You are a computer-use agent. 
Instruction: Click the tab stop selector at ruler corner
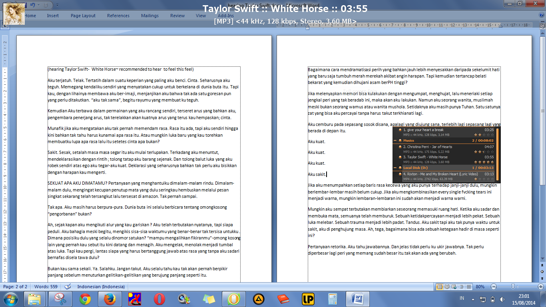(5, 25)
